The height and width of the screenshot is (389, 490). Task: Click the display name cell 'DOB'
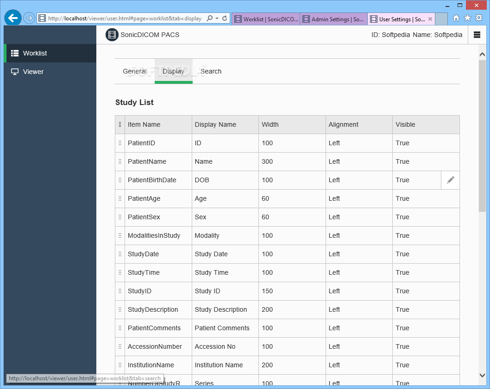point(225,180)
